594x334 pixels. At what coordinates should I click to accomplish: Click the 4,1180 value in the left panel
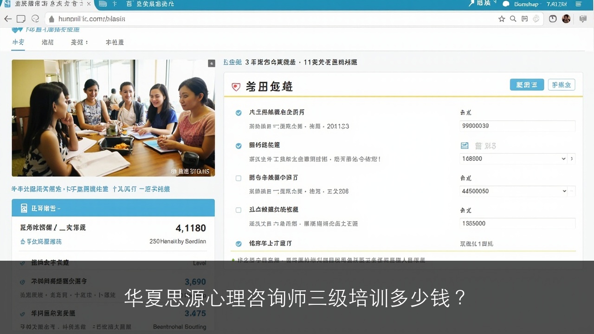point(191,228)
